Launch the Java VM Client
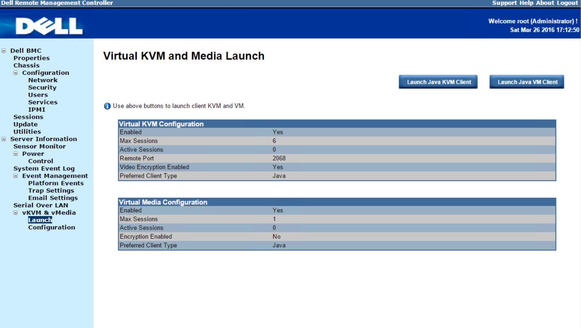This screenshot has width=581, height=328. 527,82
